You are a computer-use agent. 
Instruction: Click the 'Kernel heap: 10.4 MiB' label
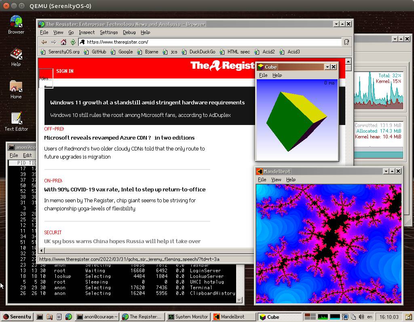378,137
